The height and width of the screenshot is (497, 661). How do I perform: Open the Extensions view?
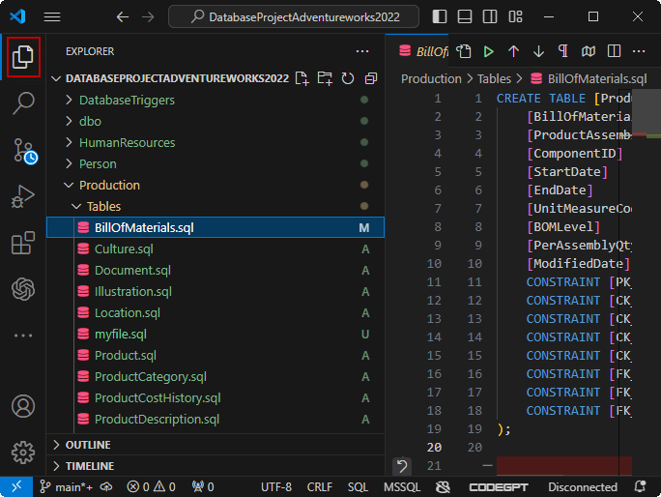23,244
